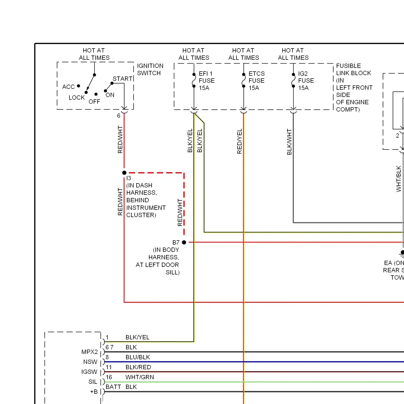Click the IG2 fuse symbol
404x404 pixels.
(293, 80)
